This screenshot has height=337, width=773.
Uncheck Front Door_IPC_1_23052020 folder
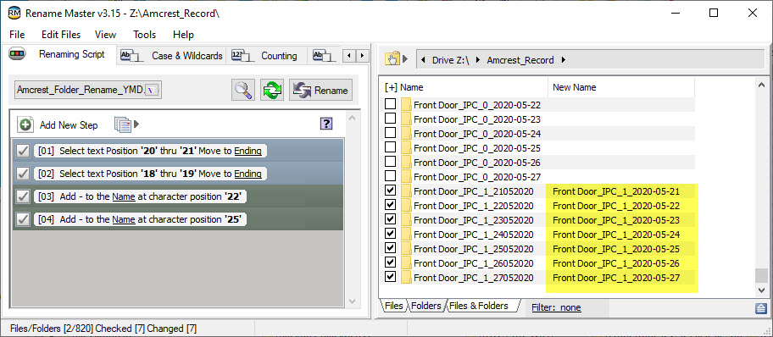(390, 219)
